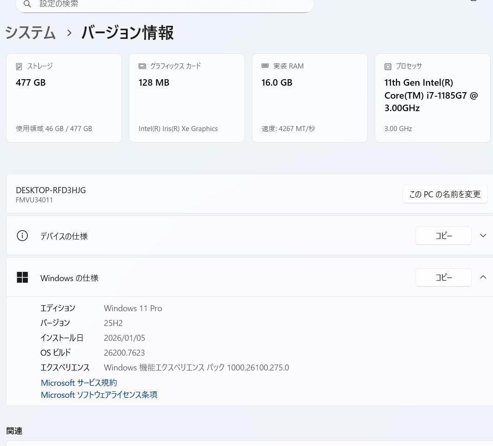Click the graphics card icon on the グラフィックス カード card
Viewport: 493px width, 446px height.
pos(142,66)
